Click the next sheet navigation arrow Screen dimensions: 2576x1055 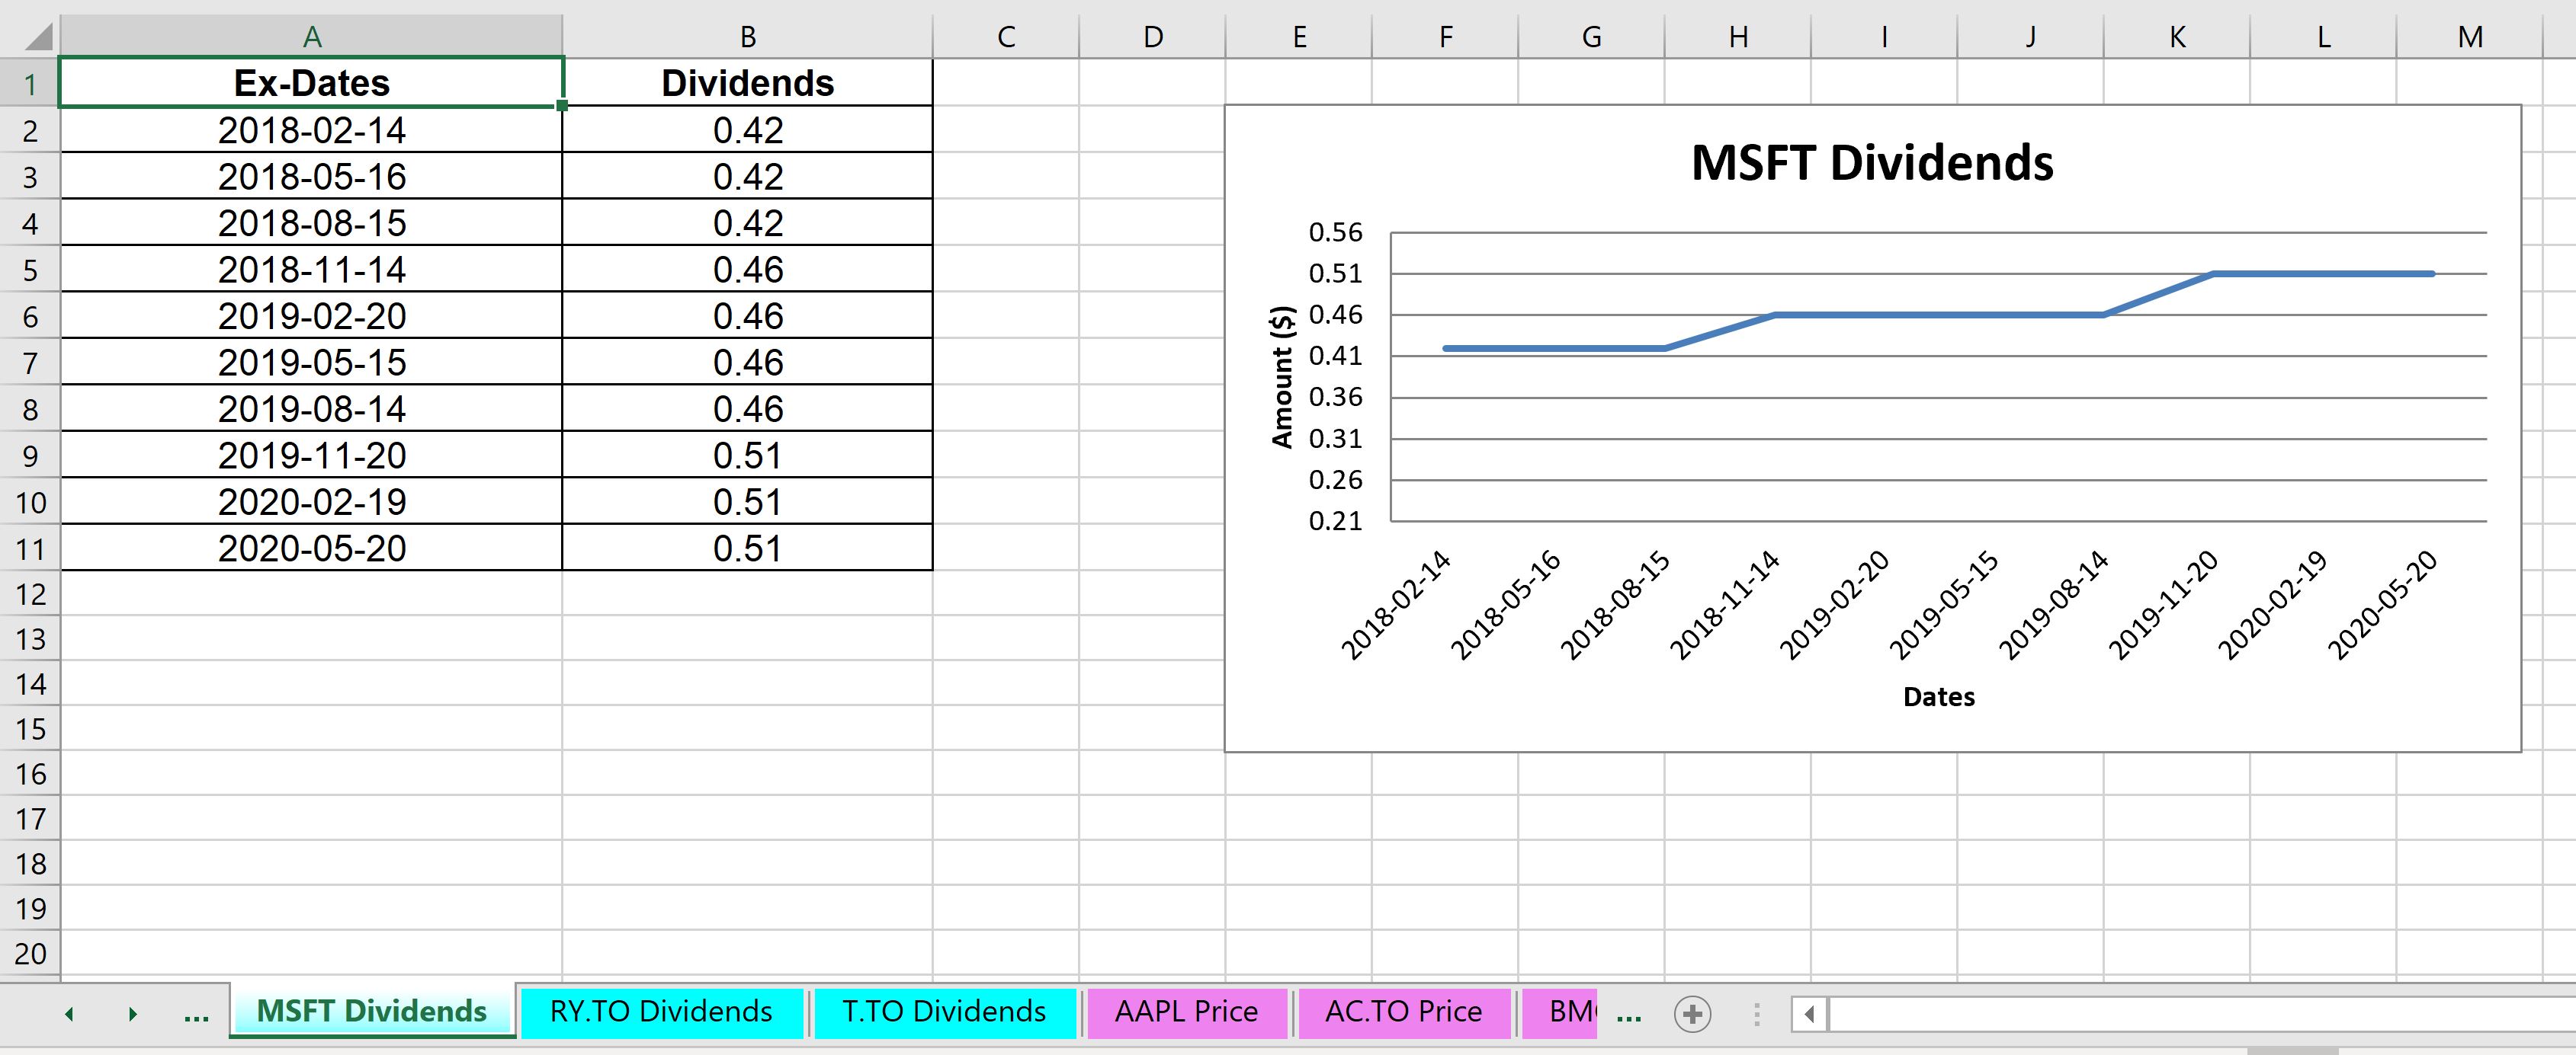coord(133,1014)
